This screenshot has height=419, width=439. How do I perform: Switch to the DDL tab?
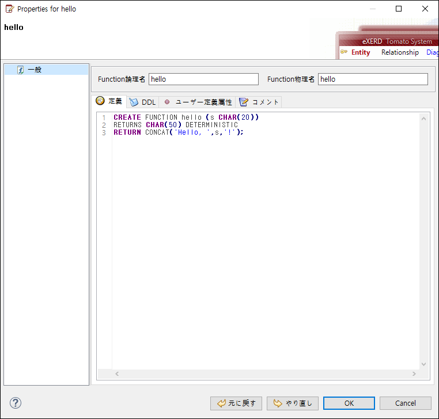click(142, 102)
